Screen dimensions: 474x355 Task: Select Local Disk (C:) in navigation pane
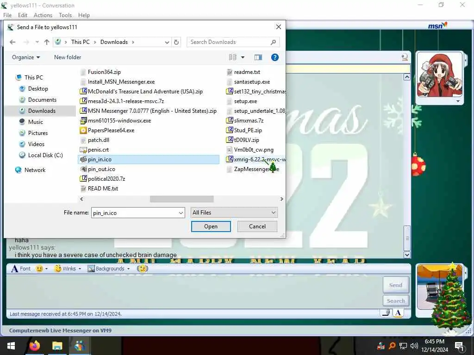tap(45, 155)
